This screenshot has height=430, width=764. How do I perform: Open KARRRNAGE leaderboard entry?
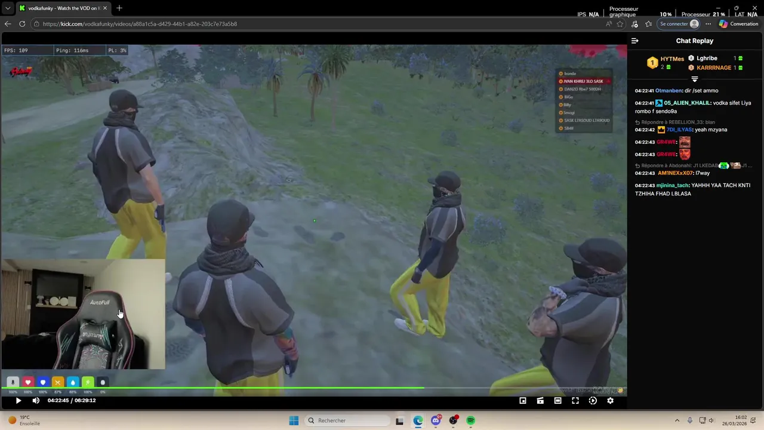point(714,68)
